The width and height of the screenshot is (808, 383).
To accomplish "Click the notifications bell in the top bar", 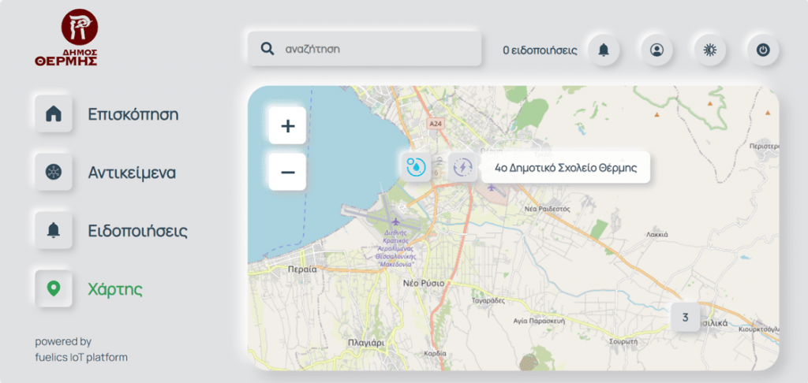I will tap(604, 50).
